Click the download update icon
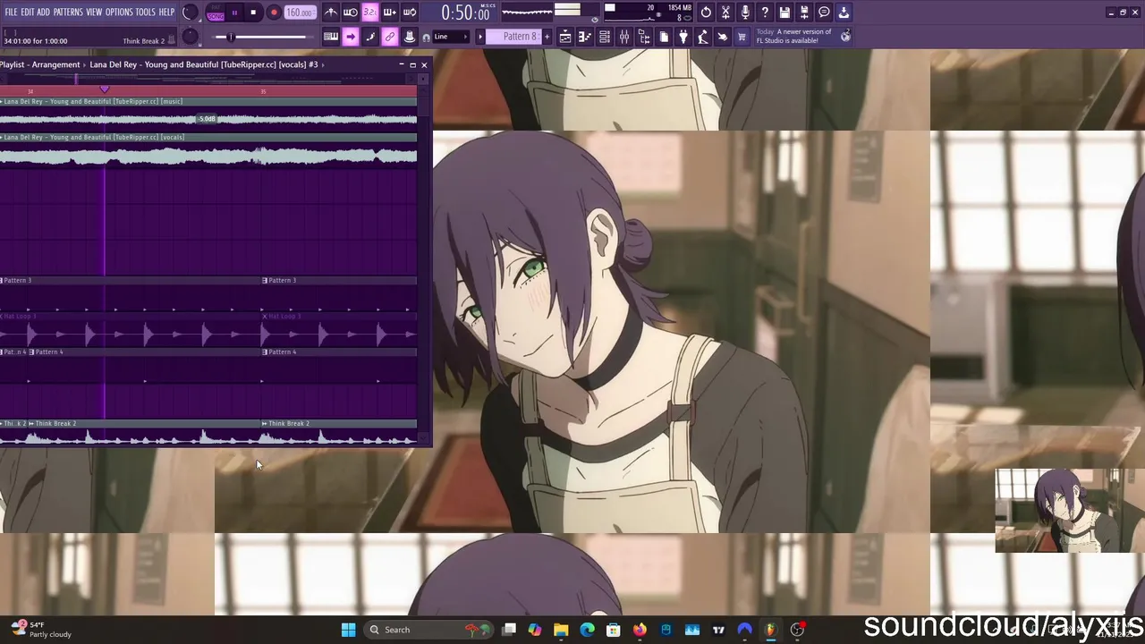Image resolution: width=1145 pixels, height=644 pixels. [x=844, y=13]
